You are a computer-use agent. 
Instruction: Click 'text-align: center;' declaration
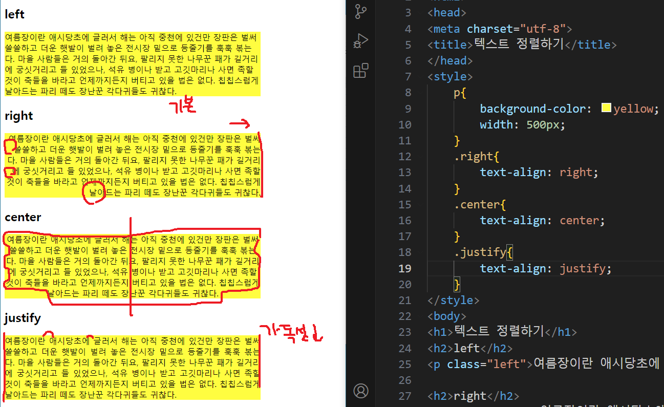543,221
